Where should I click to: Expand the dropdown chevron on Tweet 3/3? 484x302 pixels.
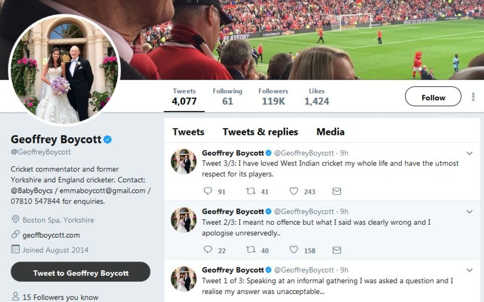[470, 153]
